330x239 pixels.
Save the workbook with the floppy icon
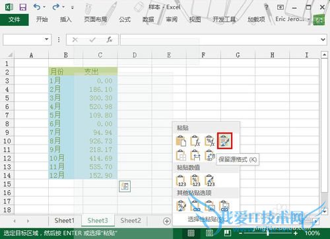coord(23,7)
